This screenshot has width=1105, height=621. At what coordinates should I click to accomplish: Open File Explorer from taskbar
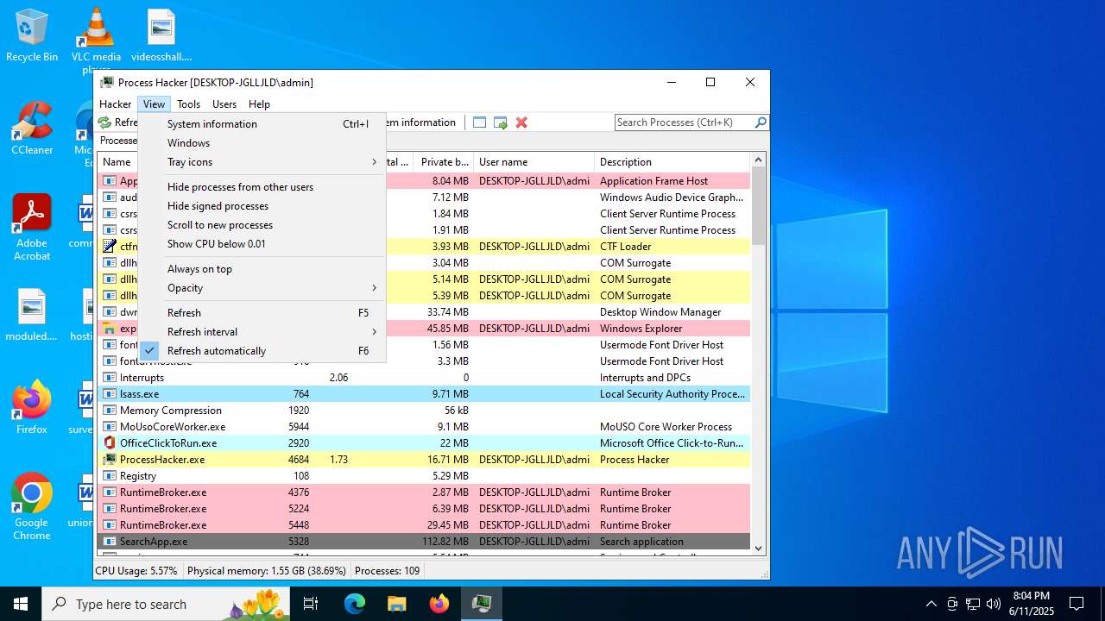pyautogui.click(x=397, y=604)
